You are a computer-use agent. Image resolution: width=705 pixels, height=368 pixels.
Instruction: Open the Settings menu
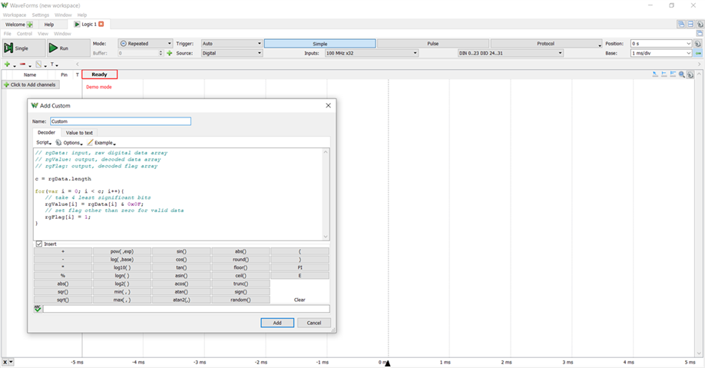pos(41,15)
